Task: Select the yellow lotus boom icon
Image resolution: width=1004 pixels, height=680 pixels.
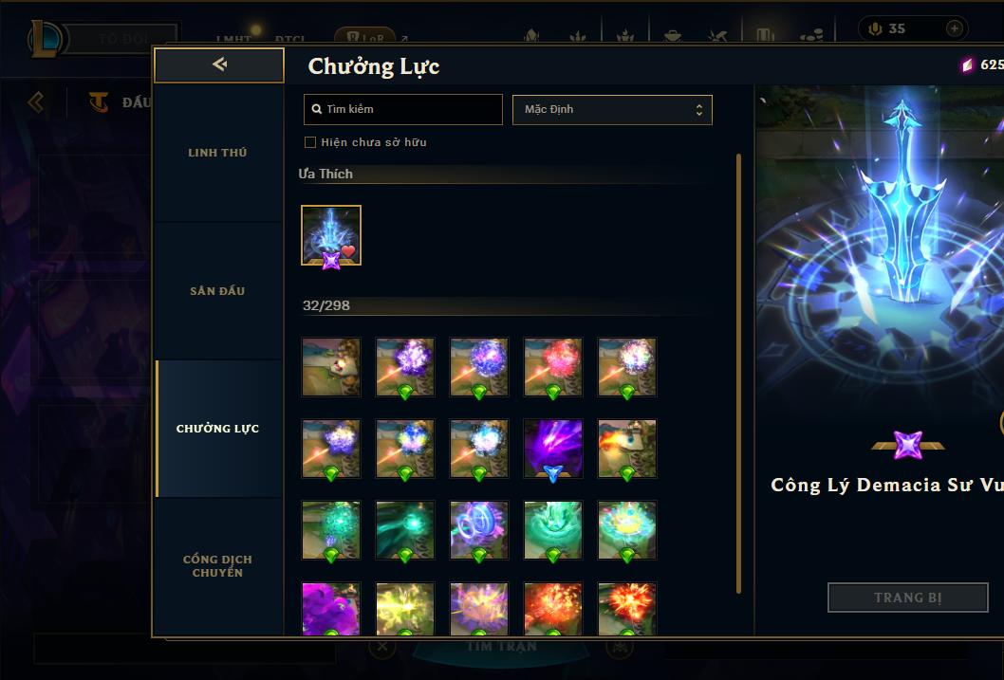Action: coord(627,529)
